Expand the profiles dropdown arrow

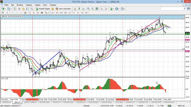(11, 9)
